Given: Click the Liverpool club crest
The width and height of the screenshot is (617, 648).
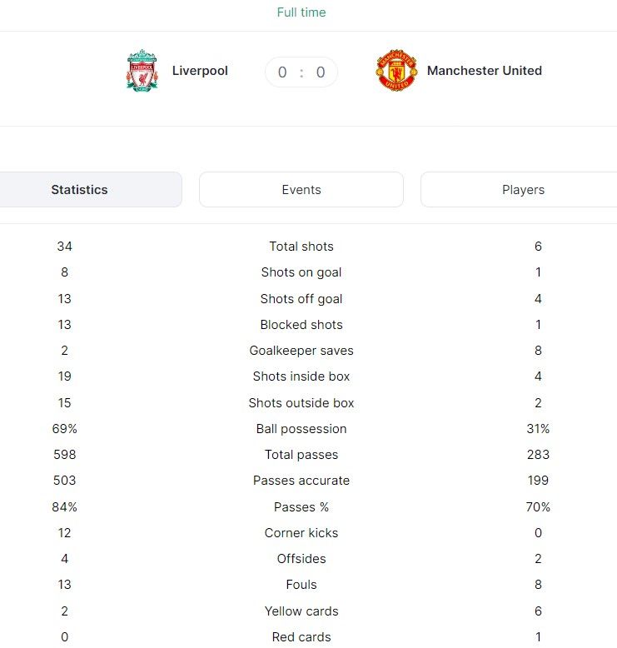Looking at the screenshot, I should click(x=142, y=71).
